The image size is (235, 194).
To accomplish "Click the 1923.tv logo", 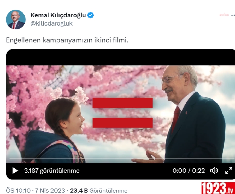I will click(x=218, y=188).
